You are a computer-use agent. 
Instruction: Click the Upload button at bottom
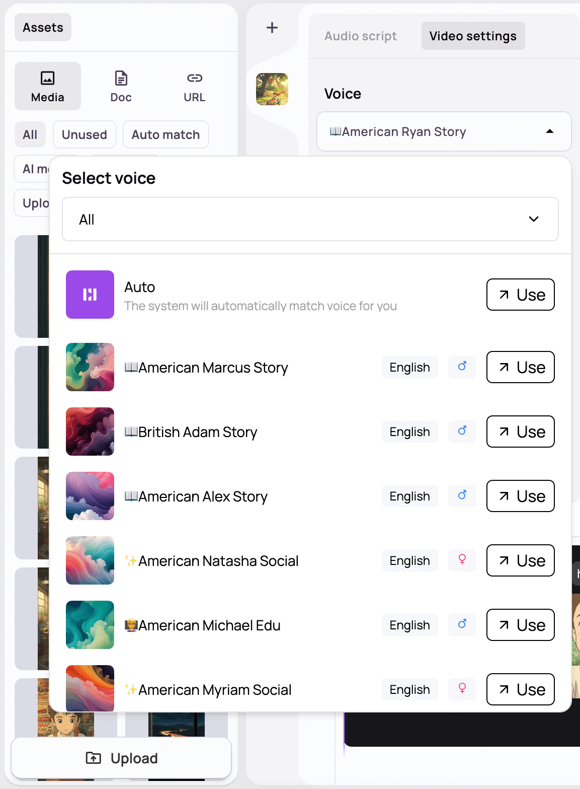coord(121,758)
